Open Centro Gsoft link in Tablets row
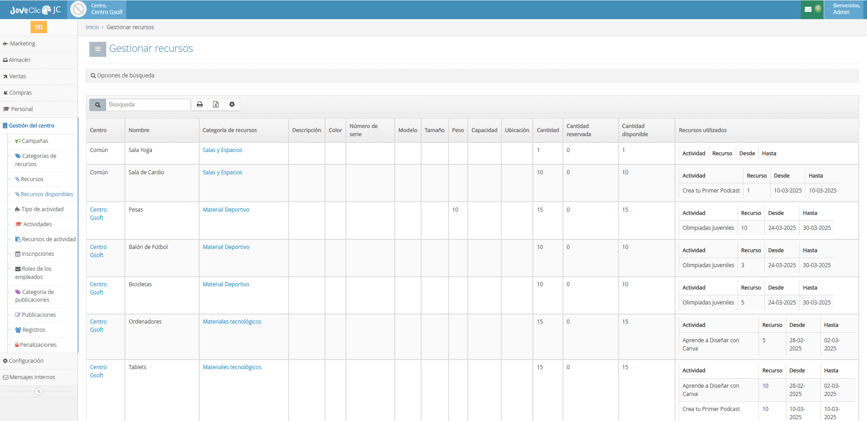 (x=98, y=371)
